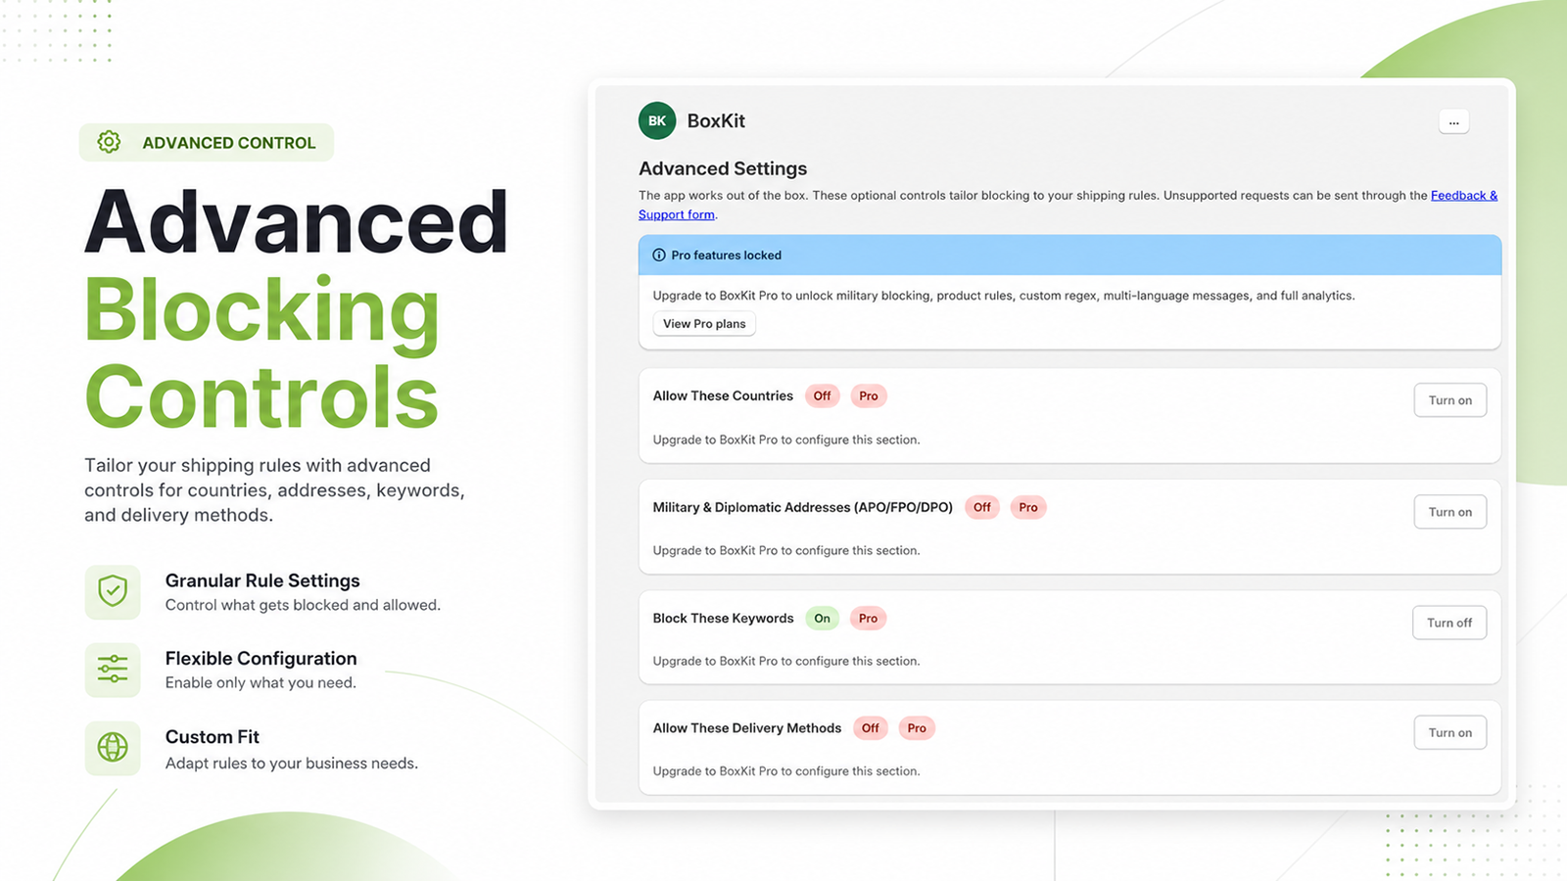
Task: Turn on Military & Diplomatic Addresses blocking
Action: coord(1449,512)
